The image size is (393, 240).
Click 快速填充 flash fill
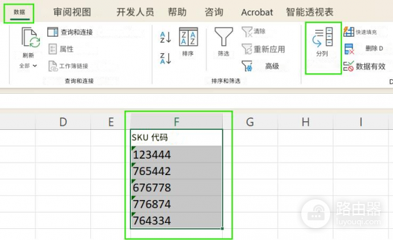360,32
